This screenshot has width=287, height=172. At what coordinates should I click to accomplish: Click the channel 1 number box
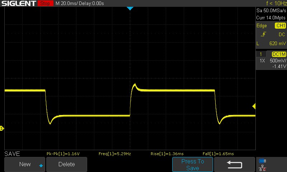click(x=261, y=54)
